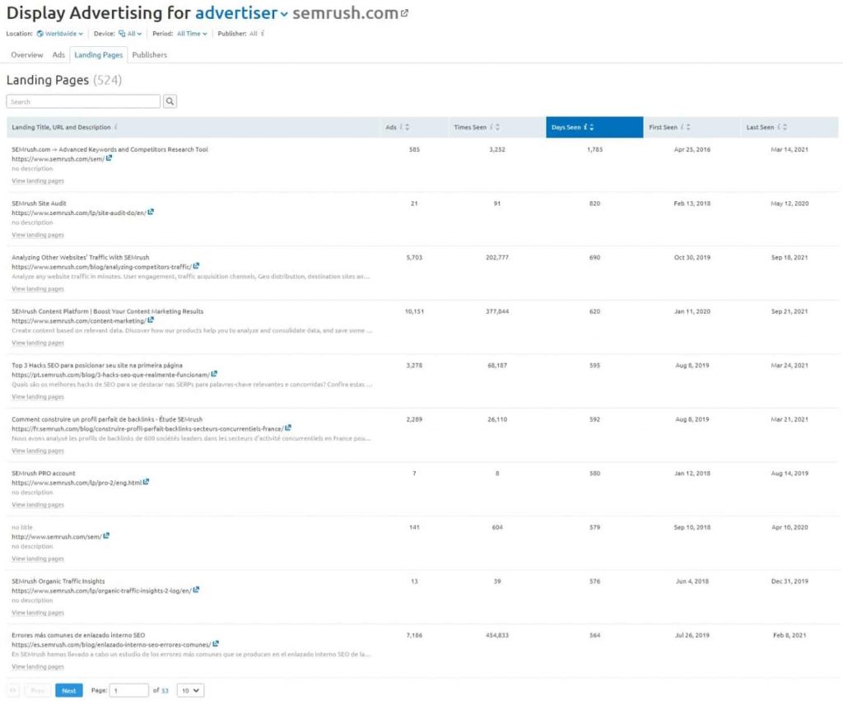
Task: Open external link icon for content-marketing URL
Action: click(x=151, y=320)
